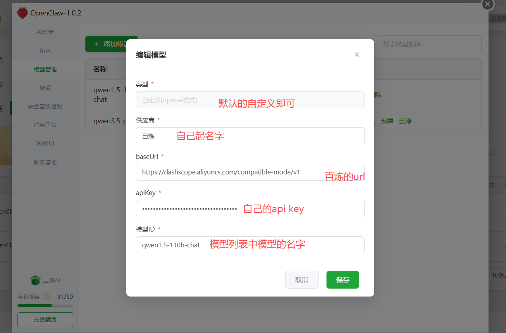
Task: Close the 编辑模型 dialog with X
Action: click(x=357, y=55)
